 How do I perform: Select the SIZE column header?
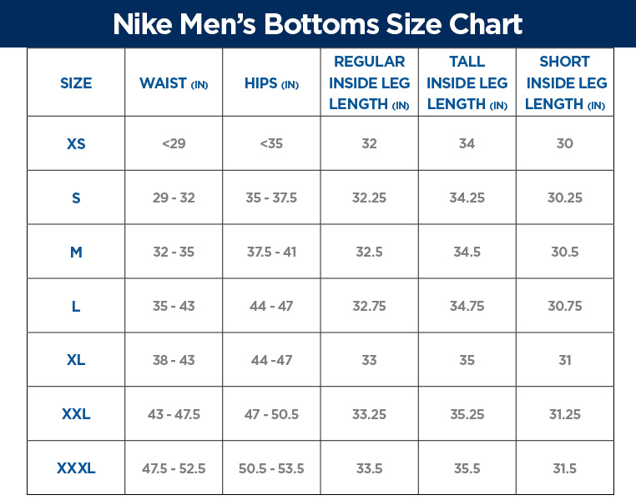pos(76,83)
